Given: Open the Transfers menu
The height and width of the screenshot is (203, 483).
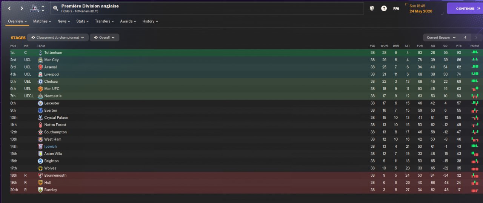Looking at the screenshot, I should click(x=104, y=21).
